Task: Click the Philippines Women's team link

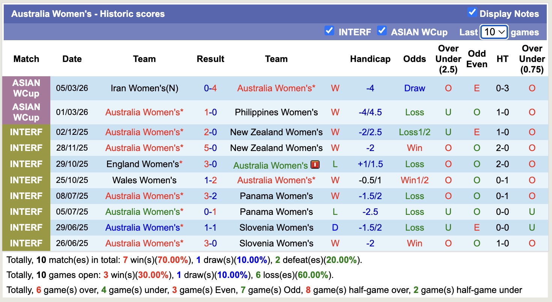Action: (x=276, y=112)
